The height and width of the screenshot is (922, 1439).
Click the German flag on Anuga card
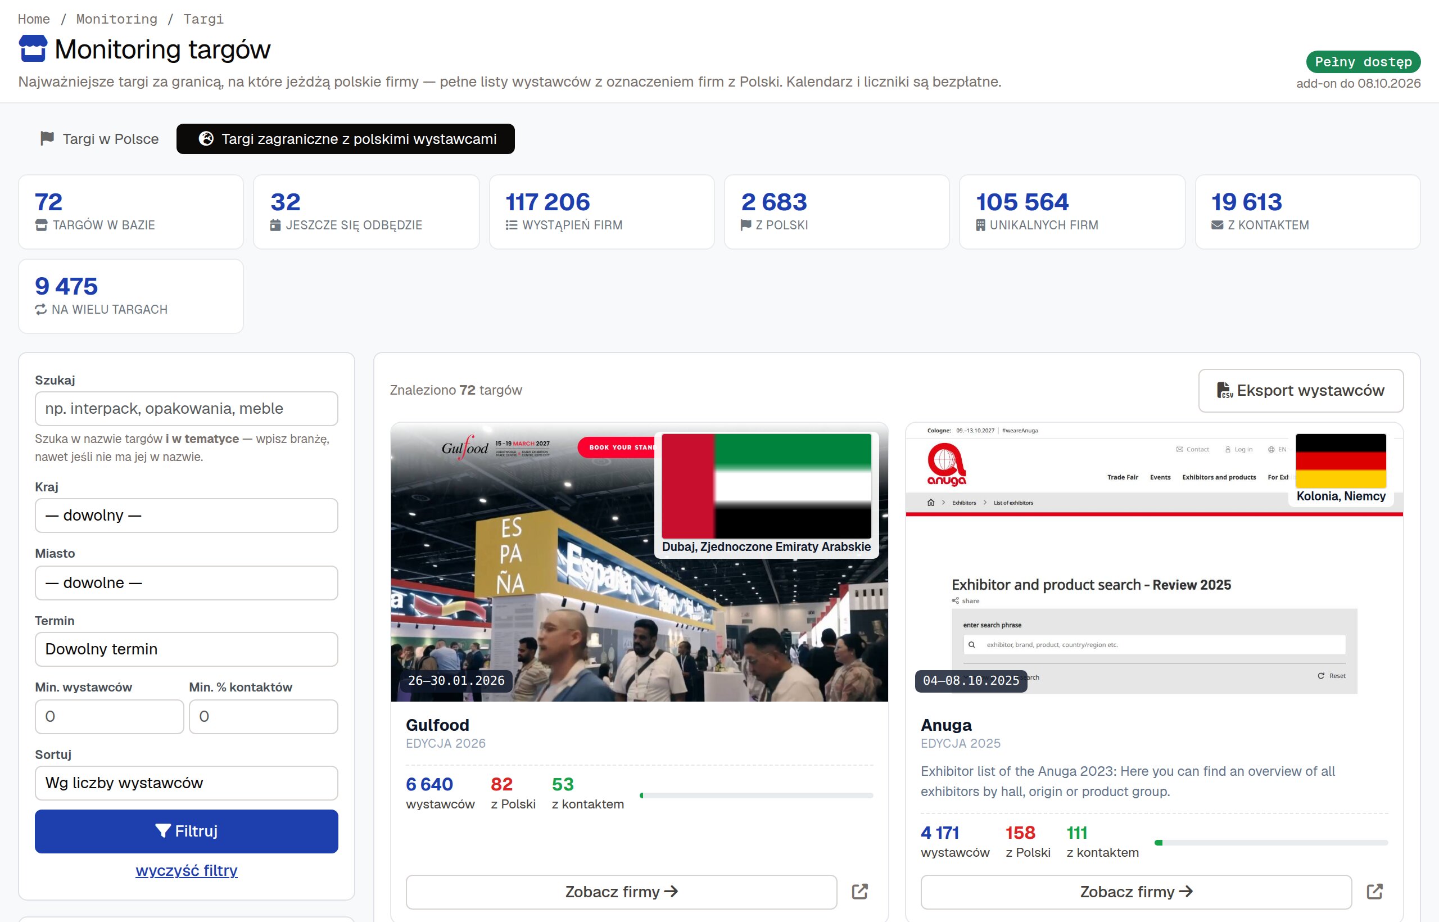(x=1341, y=461)
